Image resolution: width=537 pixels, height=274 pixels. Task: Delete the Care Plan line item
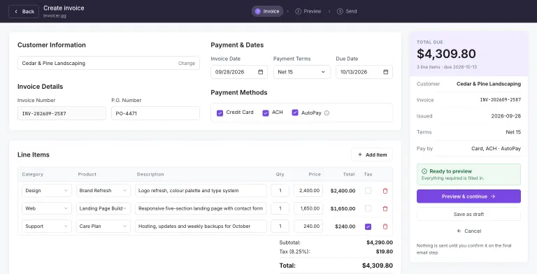click(x=385, y=226)
